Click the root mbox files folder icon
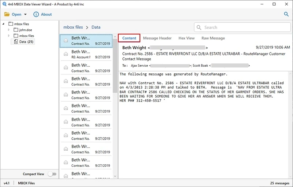This screenshot has width=293, height=187. tap(11, 24)
